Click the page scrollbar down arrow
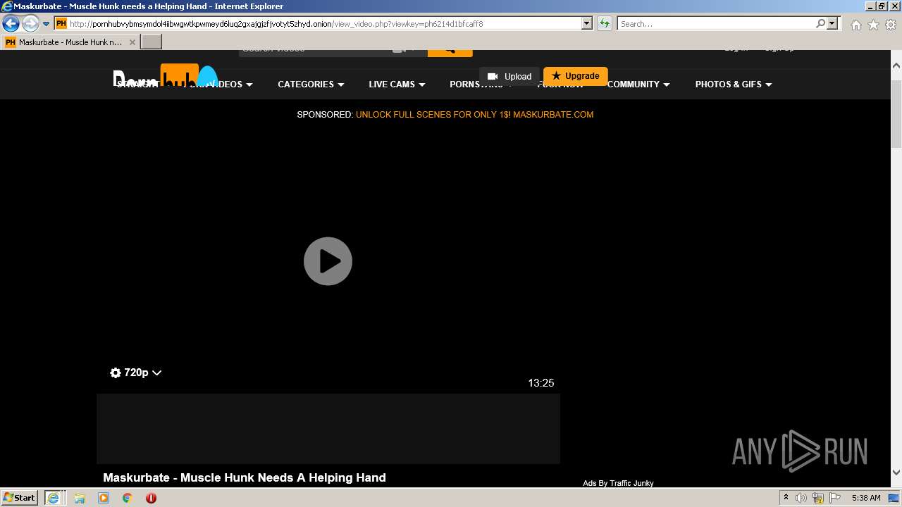 click(x=896, y=473)
